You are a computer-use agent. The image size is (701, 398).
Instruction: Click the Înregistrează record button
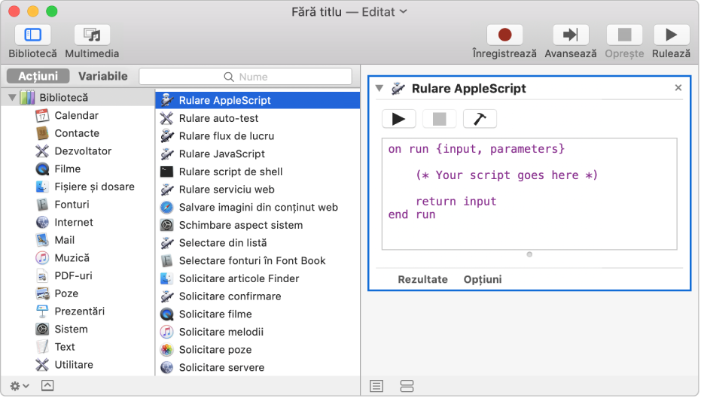tap(504, 35)
